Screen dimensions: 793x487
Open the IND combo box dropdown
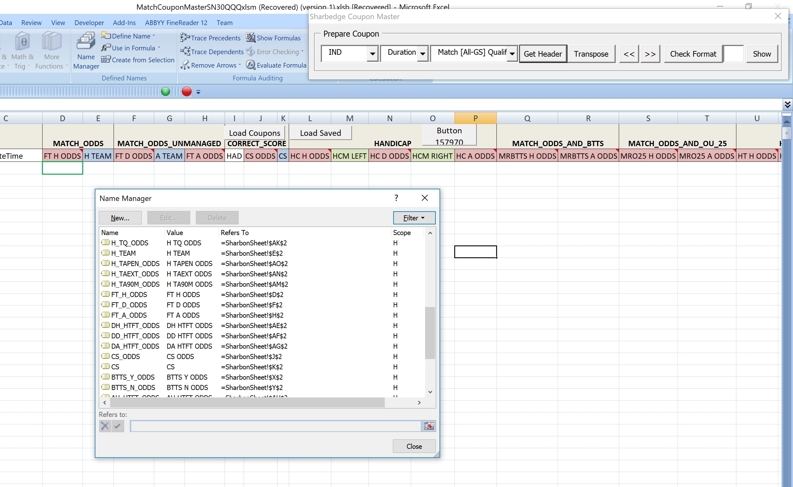372,54
